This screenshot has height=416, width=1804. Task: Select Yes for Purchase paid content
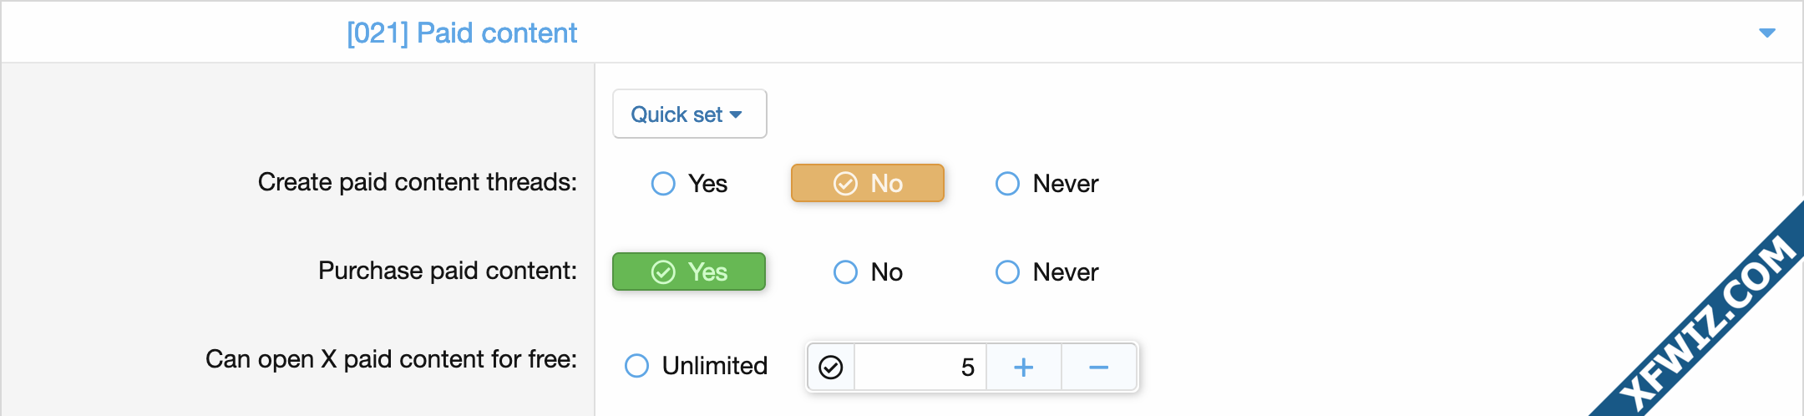(x=689, y=271)
